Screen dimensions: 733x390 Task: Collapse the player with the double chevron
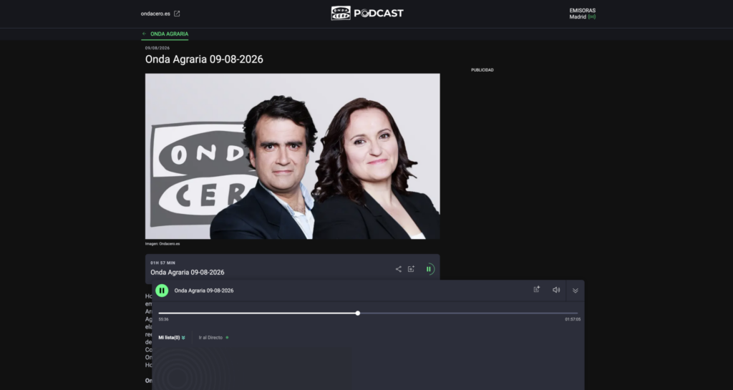point(576,291)
